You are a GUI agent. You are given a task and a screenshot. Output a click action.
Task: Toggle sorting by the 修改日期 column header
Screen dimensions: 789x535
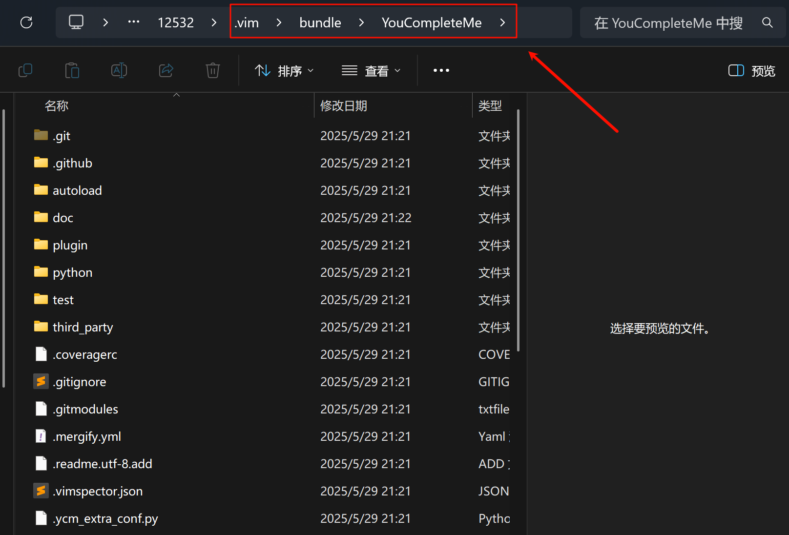[344, 105]
